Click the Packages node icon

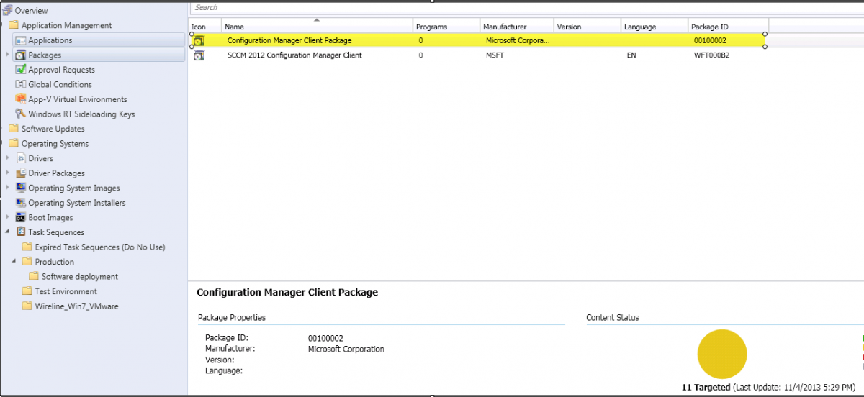(21, 55)
